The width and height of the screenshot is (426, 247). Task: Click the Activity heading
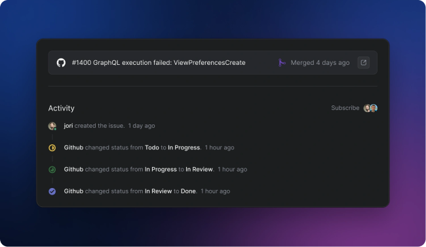click(x=62, y=108)
